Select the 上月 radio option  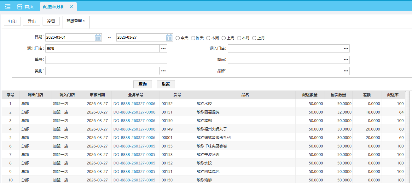tap(254, 38)
